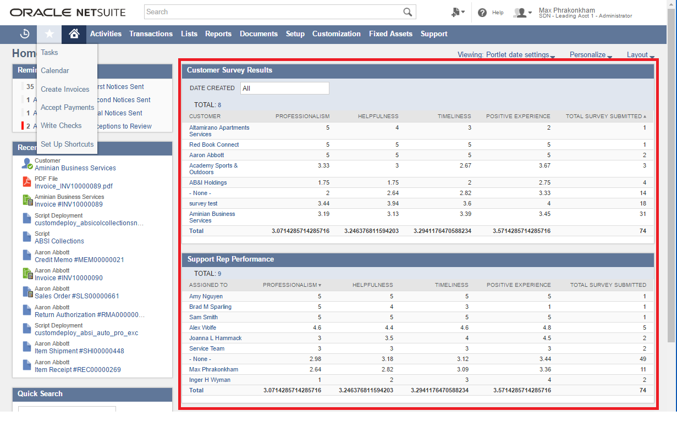
Task: Open Brad M Sparling rep link
Action: point(210,307)
